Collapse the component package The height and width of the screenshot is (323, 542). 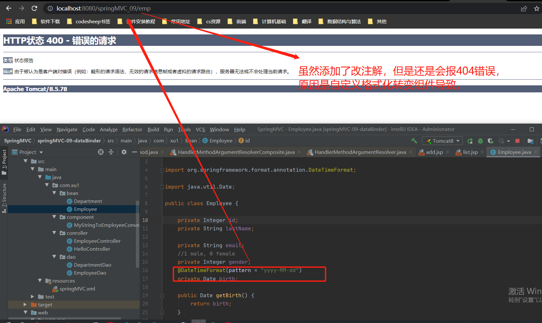coord(54,217)
